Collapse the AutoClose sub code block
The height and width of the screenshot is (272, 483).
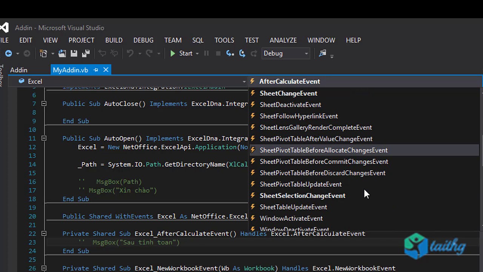[44, 104]
